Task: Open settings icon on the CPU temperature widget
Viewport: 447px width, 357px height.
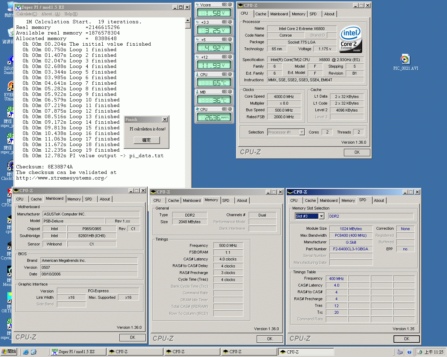Action: pos(225,74)
